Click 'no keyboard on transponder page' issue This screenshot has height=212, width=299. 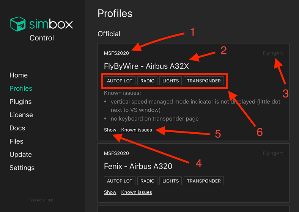tap(155, 119)
